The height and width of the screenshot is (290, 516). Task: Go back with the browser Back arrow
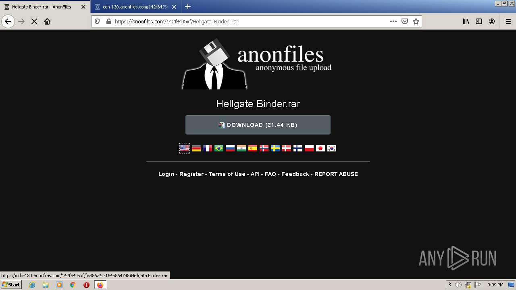(x=8, y=21)
